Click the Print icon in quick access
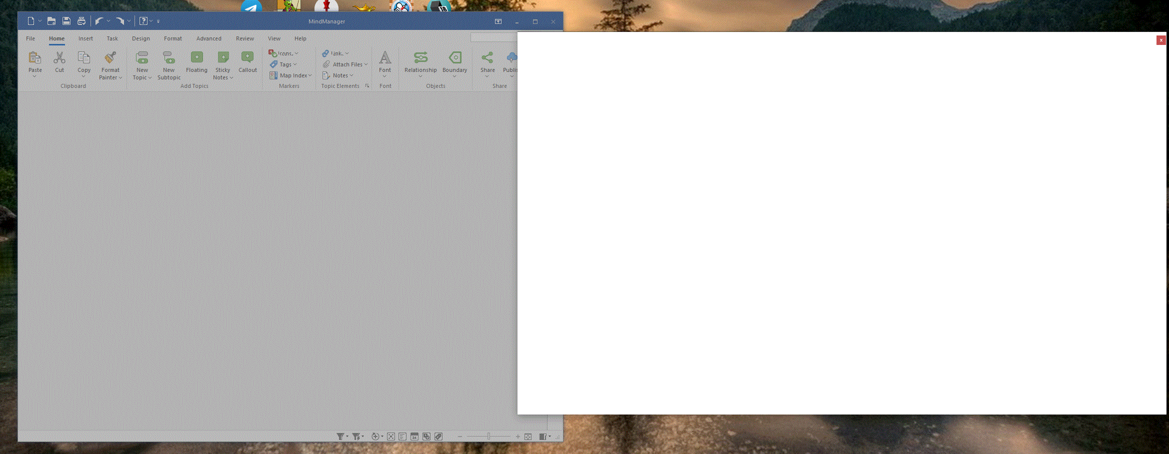 [81, 21]
